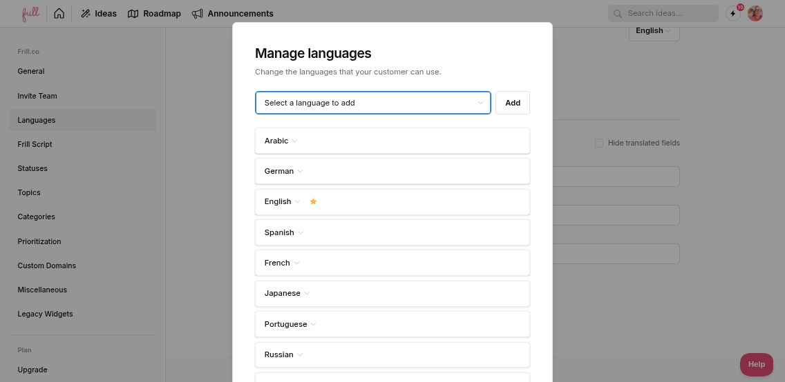The height and width of the screenshot is (382, 785).
Task: Click the Frill logo
Action: [x=30, y=14]
